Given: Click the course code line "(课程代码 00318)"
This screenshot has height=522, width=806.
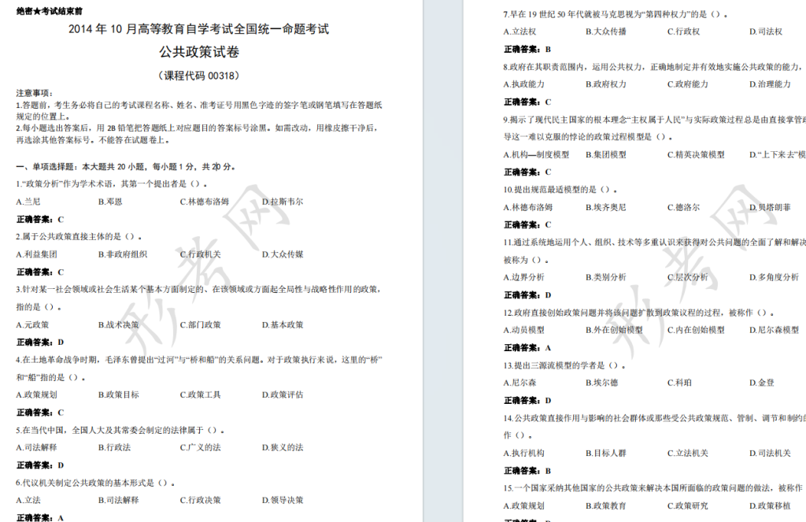Looking at the screenshot, I should 199,76.
